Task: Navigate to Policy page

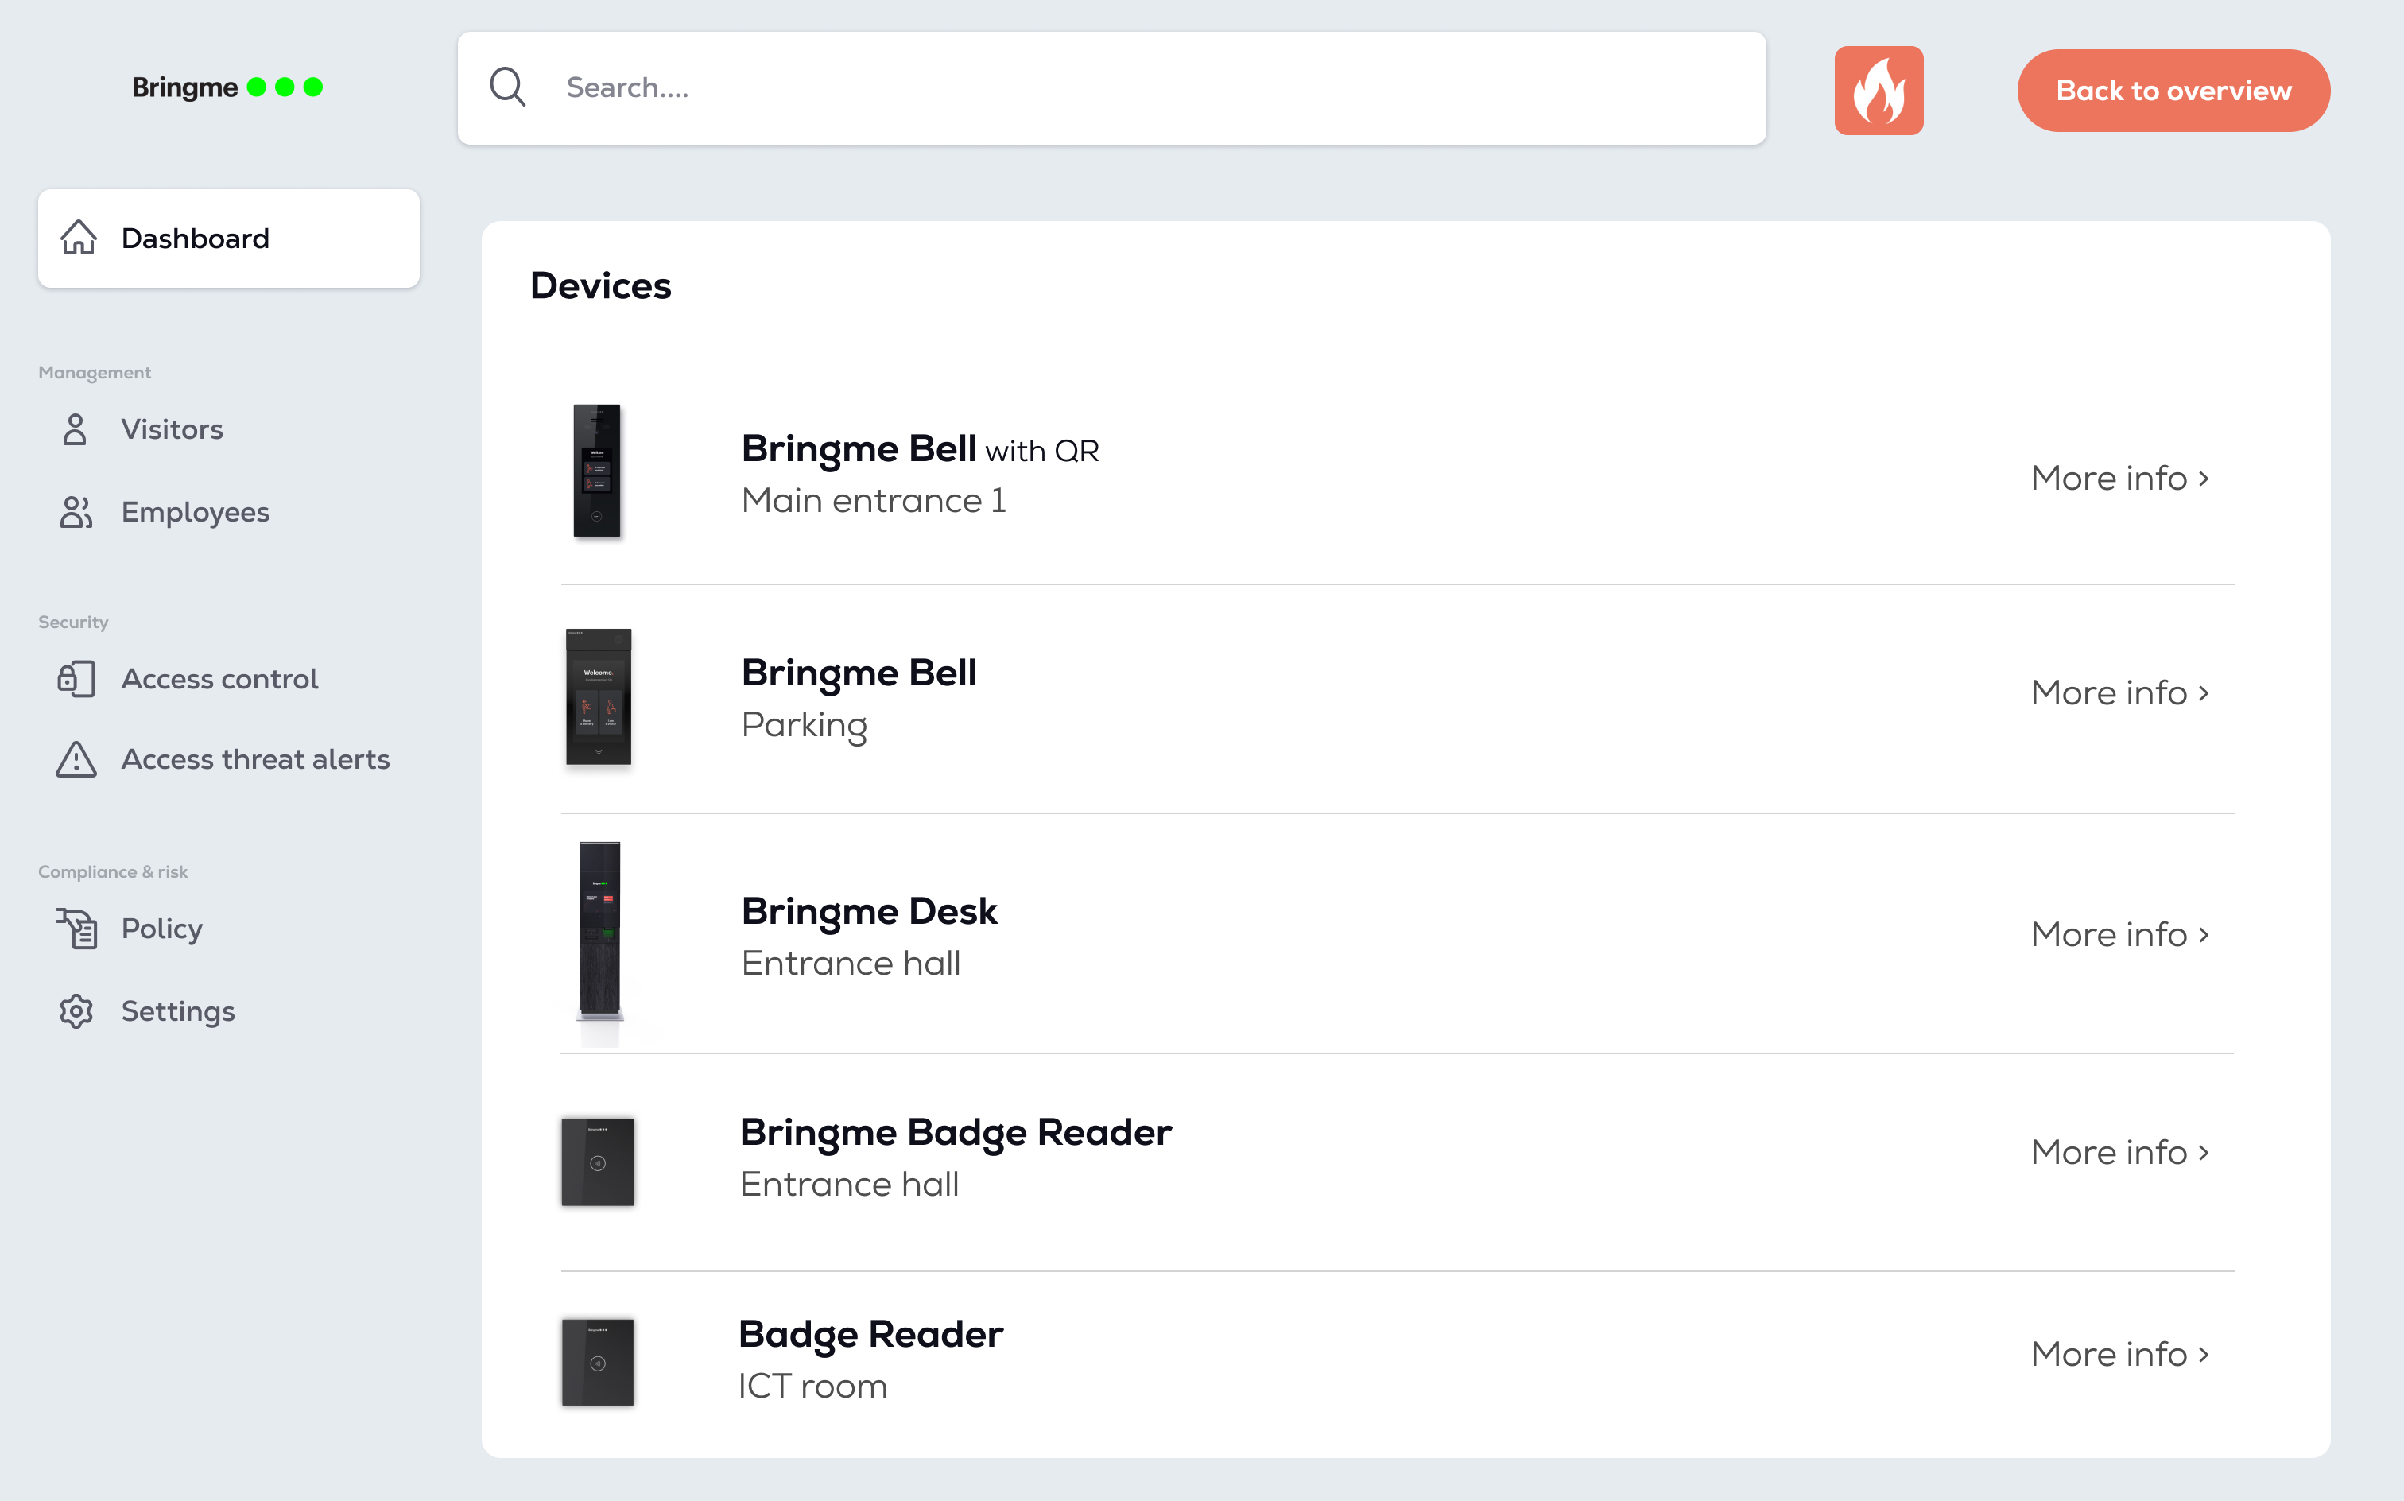Action: point(162,929)
